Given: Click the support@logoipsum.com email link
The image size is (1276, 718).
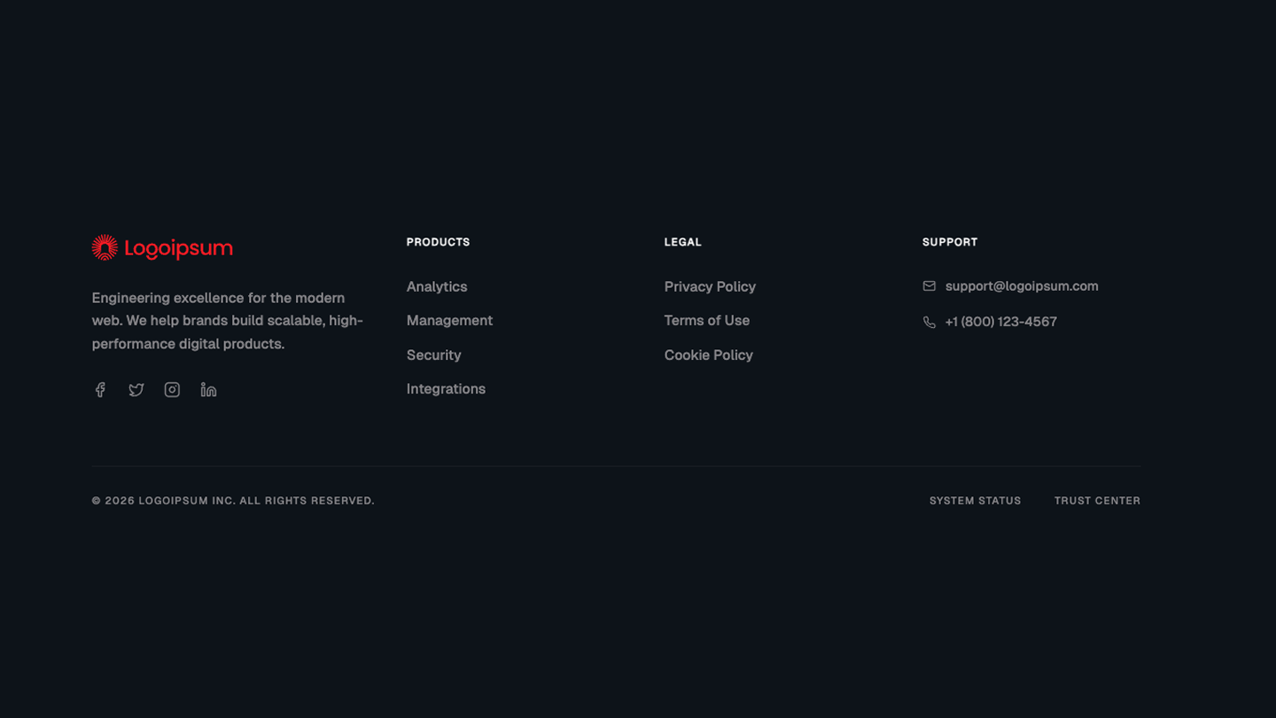Looking at the screenshot, I should (1021, 285).
